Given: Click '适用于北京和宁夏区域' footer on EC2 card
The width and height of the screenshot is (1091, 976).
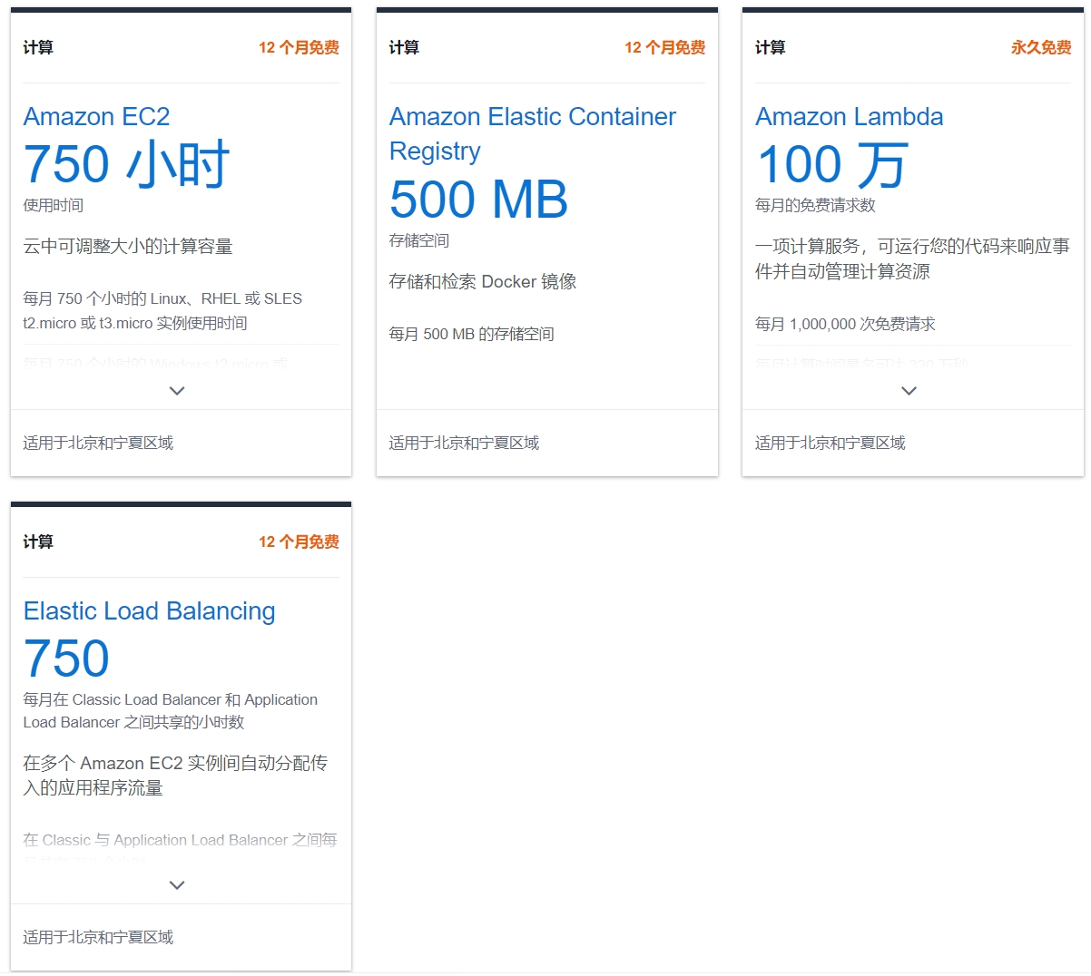Looking at the screenshot, I should tap(98, 444).
